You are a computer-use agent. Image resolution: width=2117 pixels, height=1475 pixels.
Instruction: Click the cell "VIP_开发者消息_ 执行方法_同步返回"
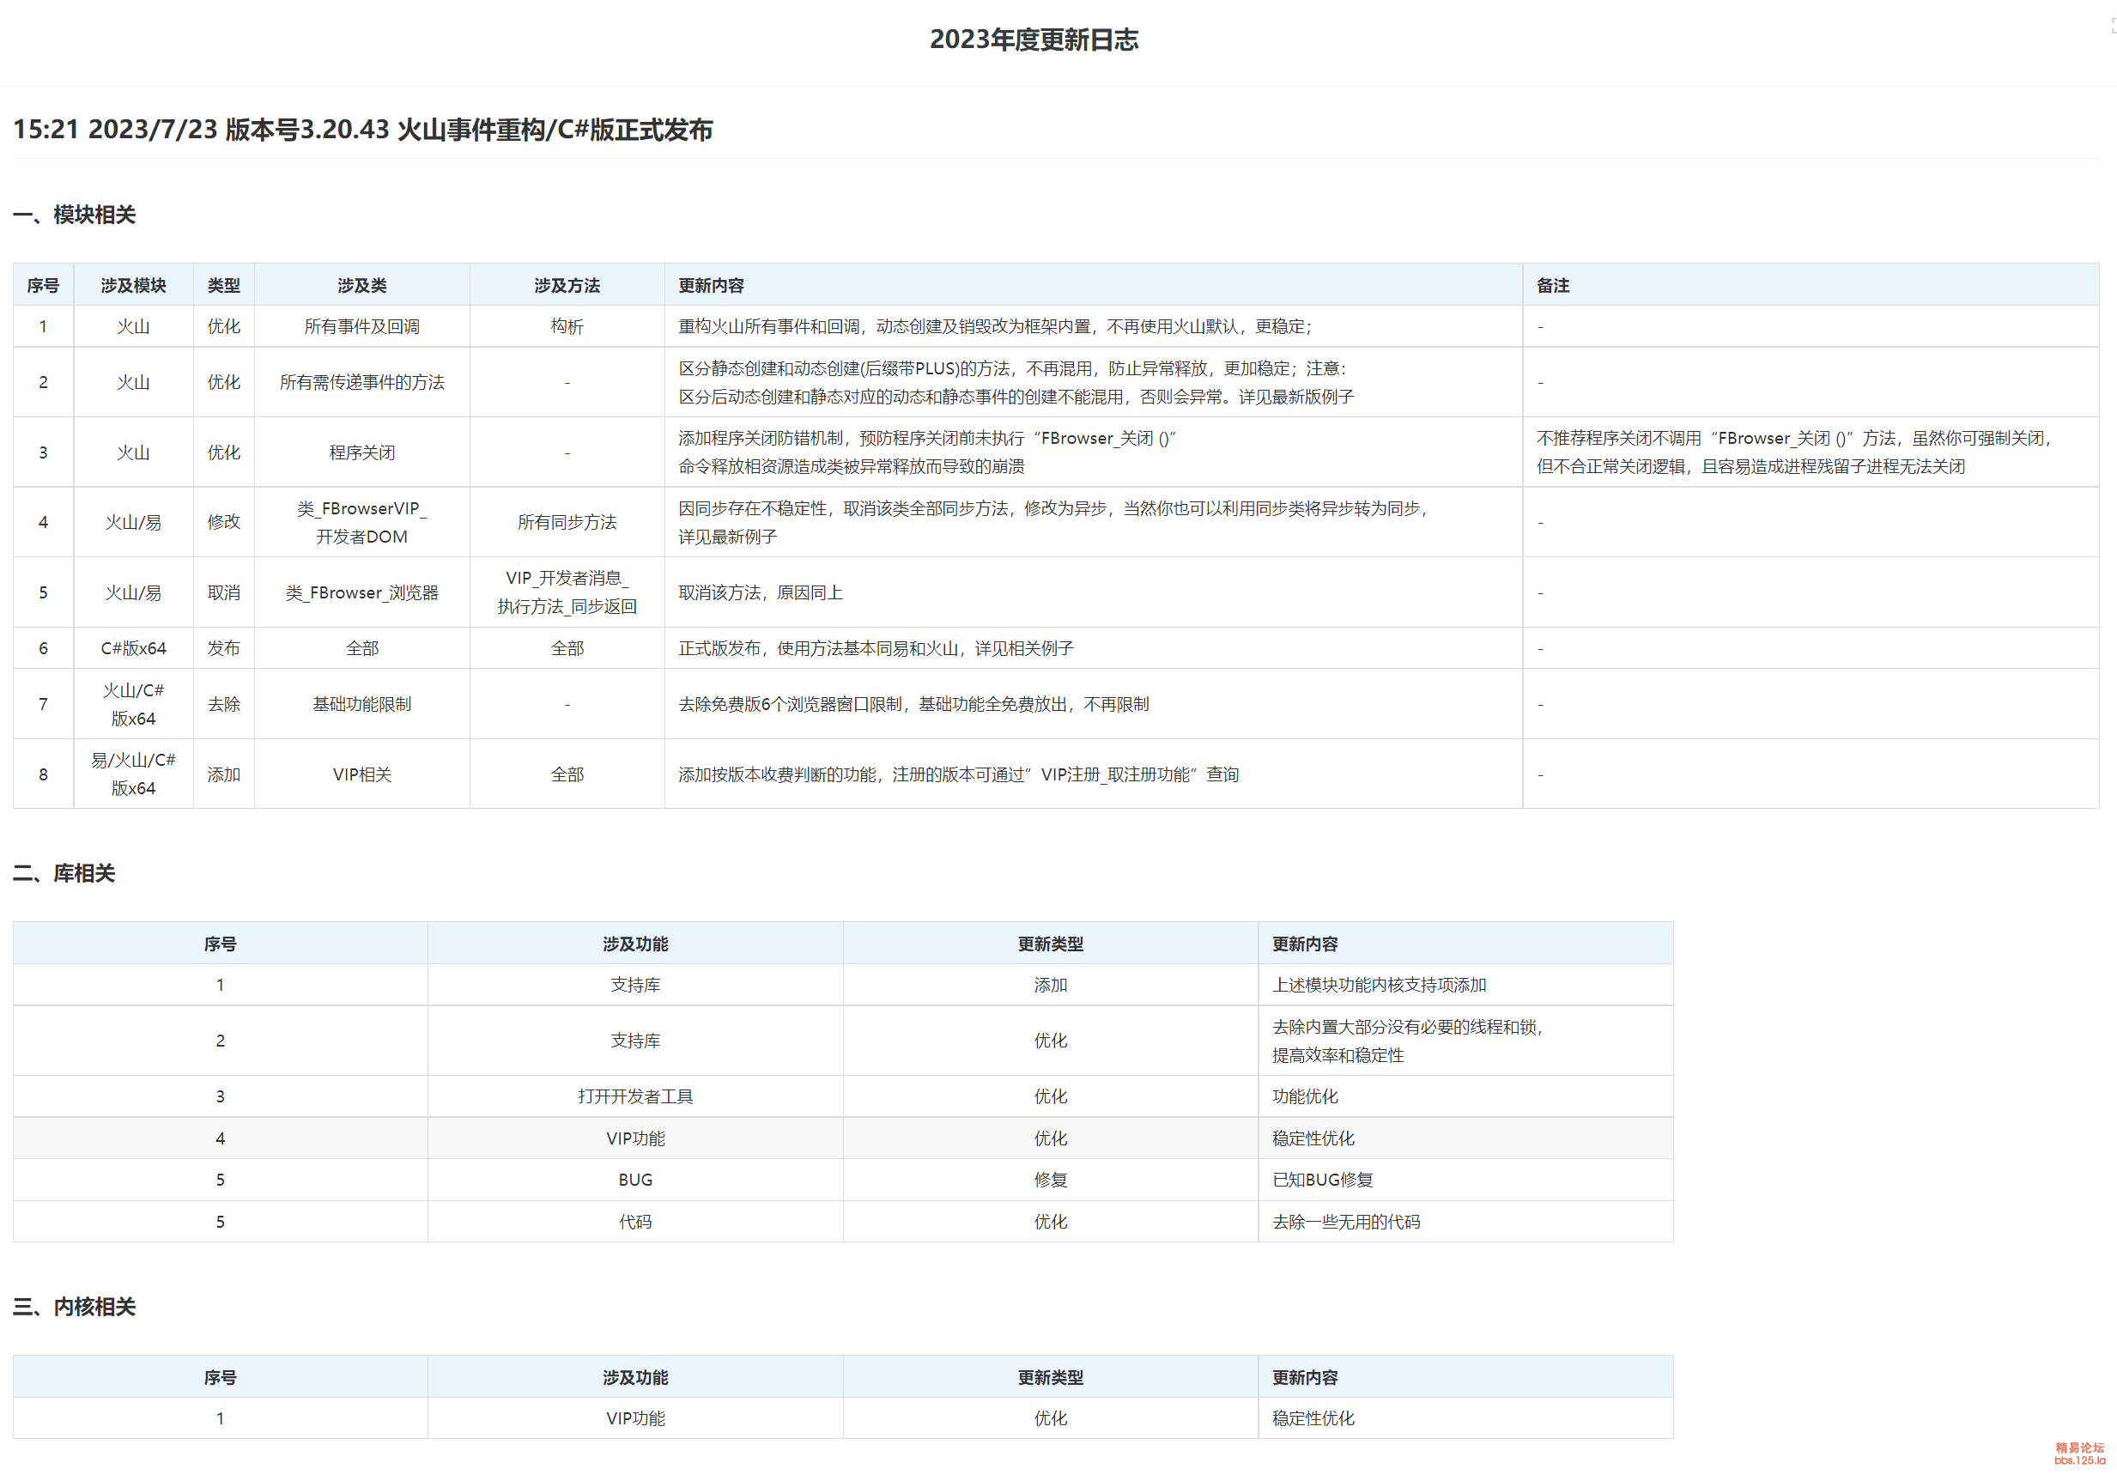(567, 592)
